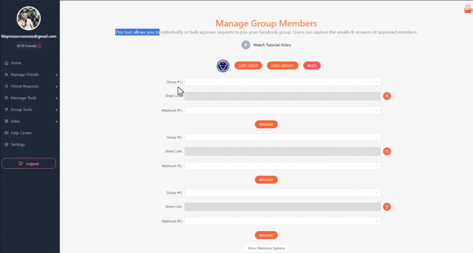
Task: Delete Group #1 sheet link
Action: [x=387, y=96]
